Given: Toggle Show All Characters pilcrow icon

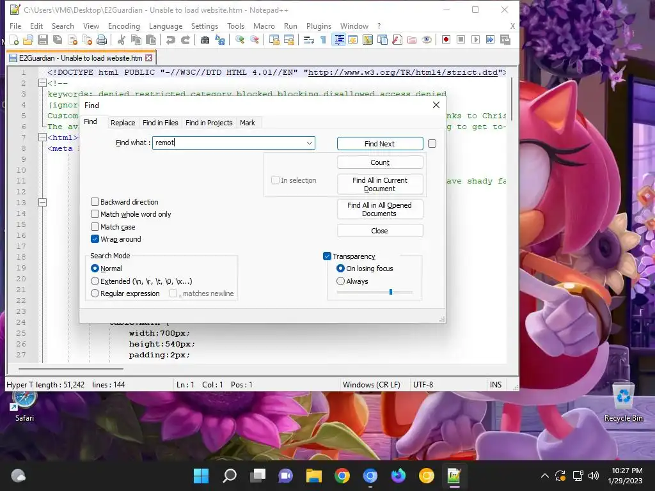Looking at the screenshot, I should 323,40.
